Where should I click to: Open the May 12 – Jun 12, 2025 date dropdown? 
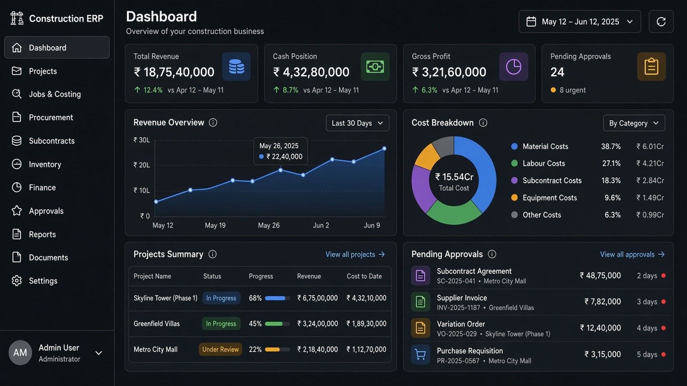tap(580, 21)
